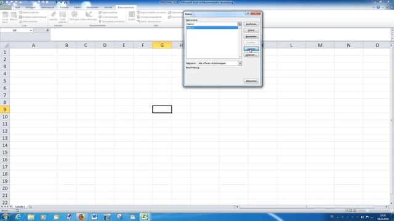
Task: Open the Visual Basic editor icon
Action: coord(5,17)
